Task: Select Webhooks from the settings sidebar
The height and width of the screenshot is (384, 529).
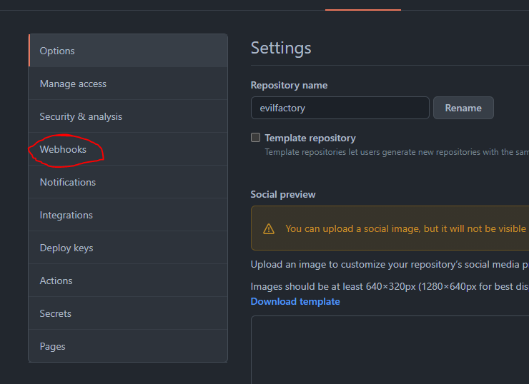Action: click(x=63, y=149)
